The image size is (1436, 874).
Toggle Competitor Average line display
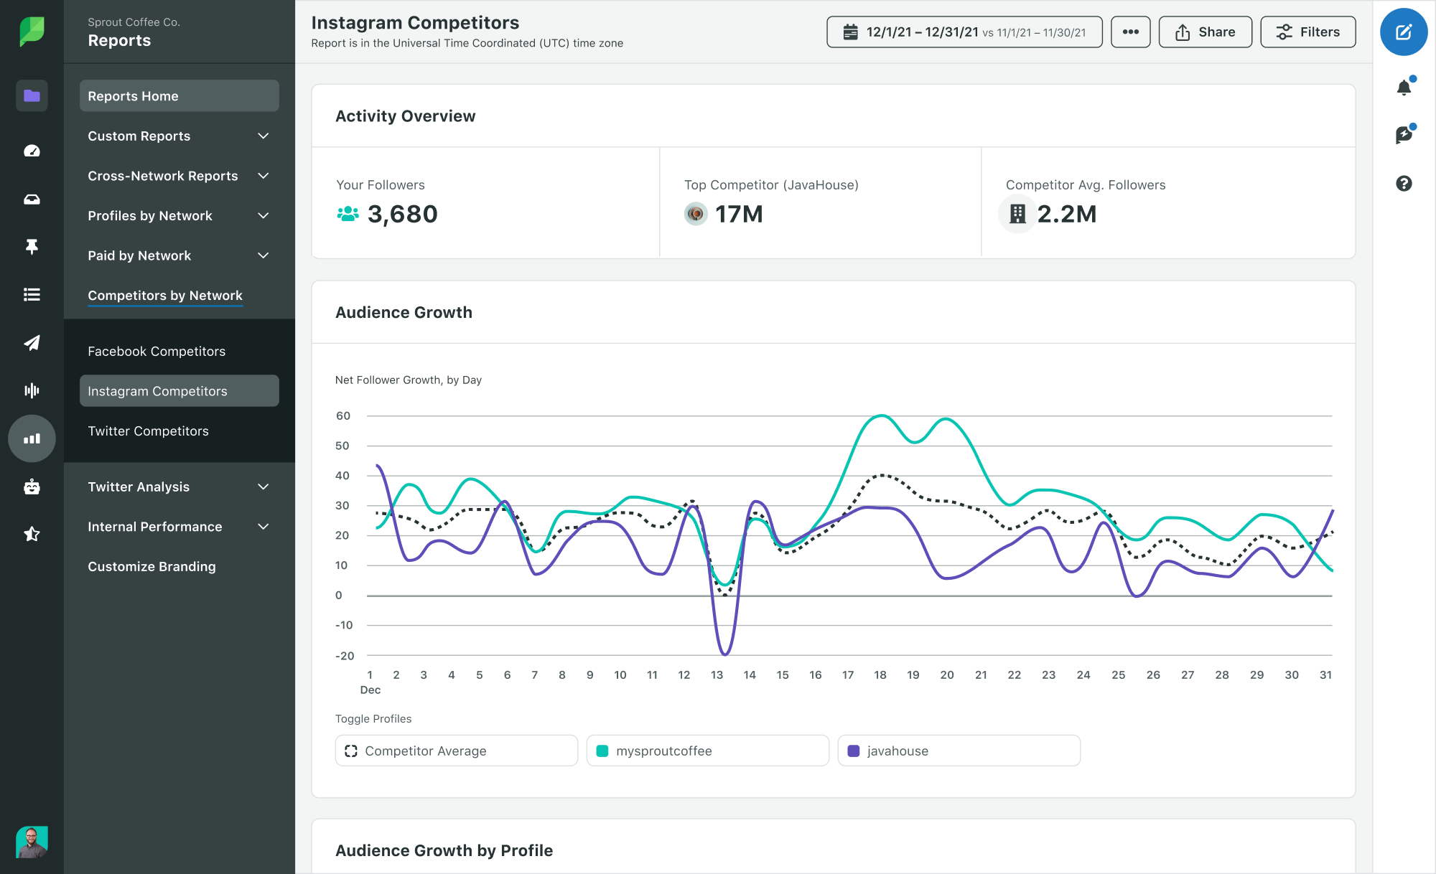click(459, 750)
